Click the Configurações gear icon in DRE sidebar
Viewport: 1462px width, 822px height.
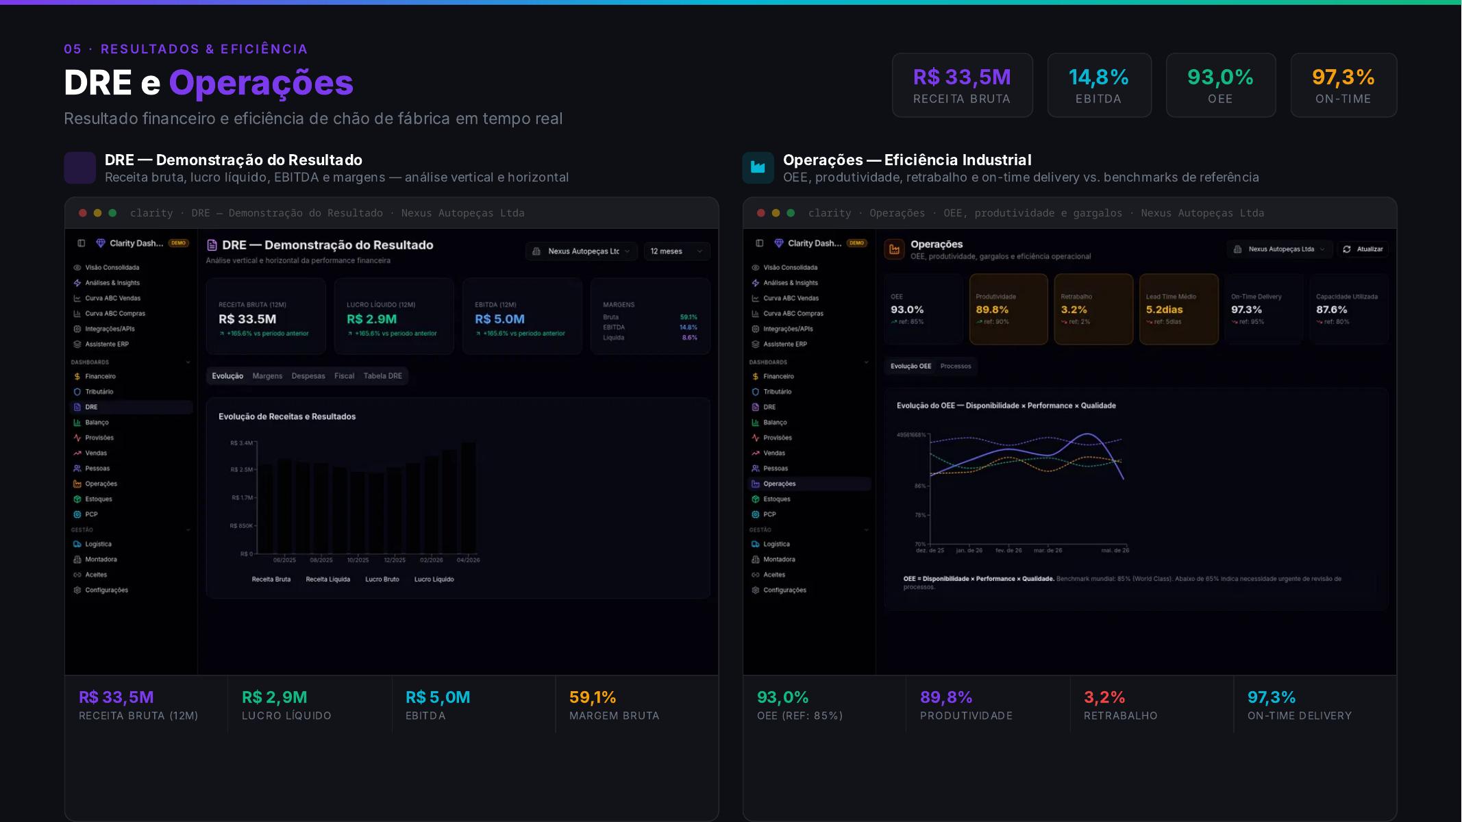click(77, 590)
